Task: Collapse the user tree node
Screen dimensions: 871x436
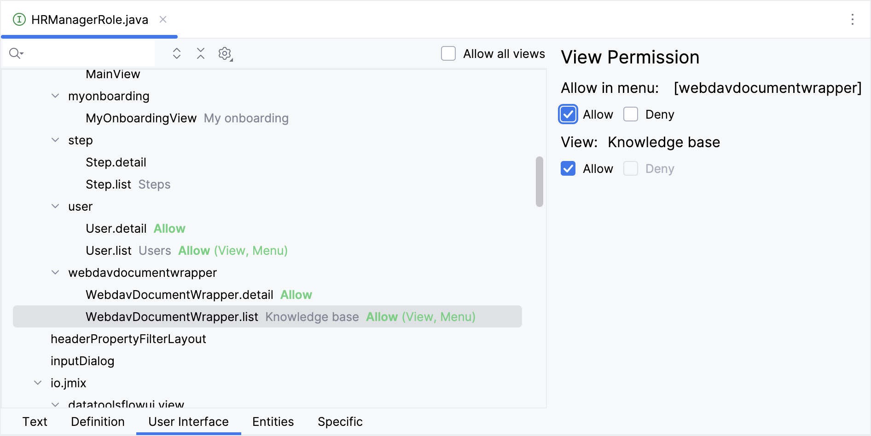Action: (x=55, y=206)
